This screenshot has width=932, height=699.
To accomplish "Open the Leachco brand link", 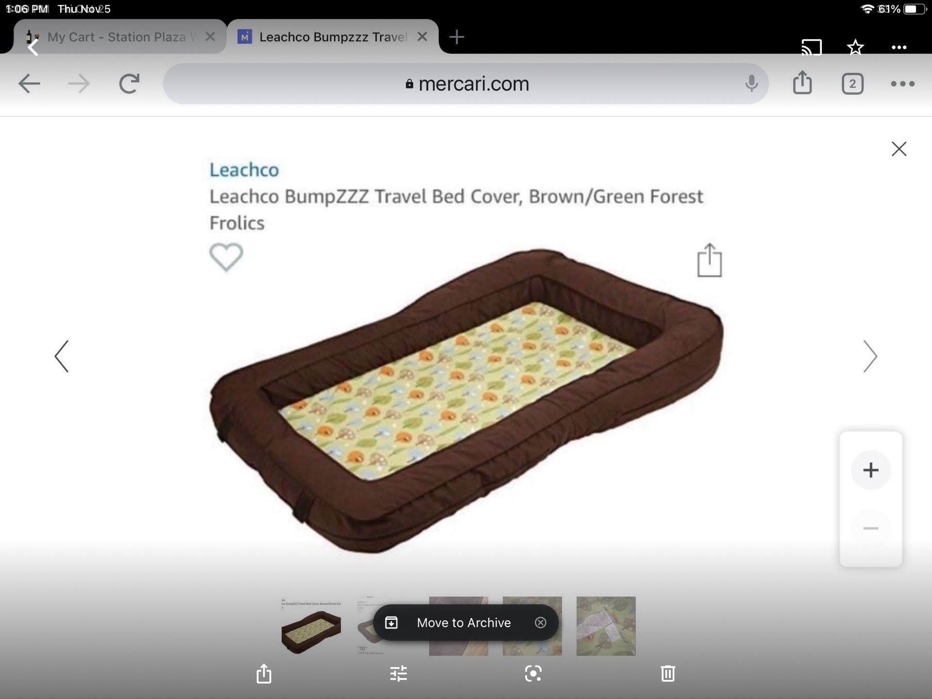I will [x=244, y=170].
